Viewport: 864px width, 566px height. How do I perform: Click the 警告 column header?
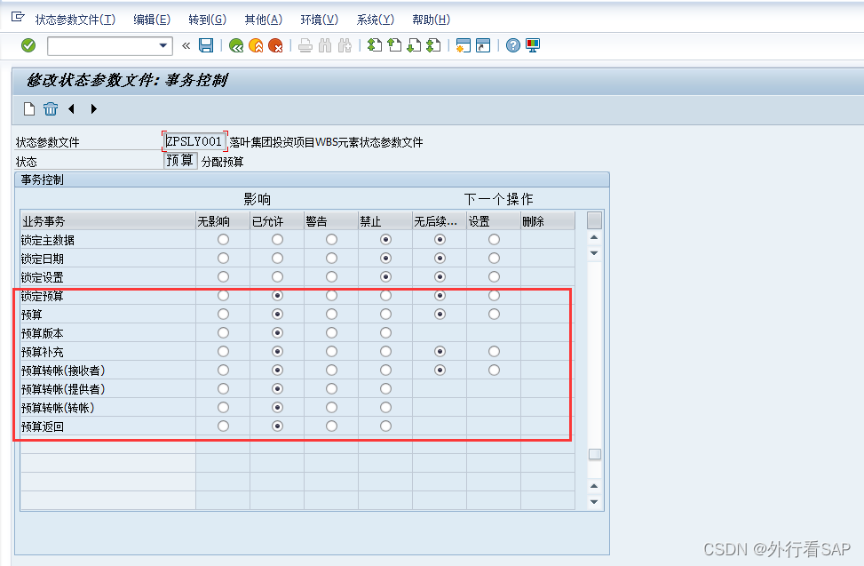click(331, 221)
